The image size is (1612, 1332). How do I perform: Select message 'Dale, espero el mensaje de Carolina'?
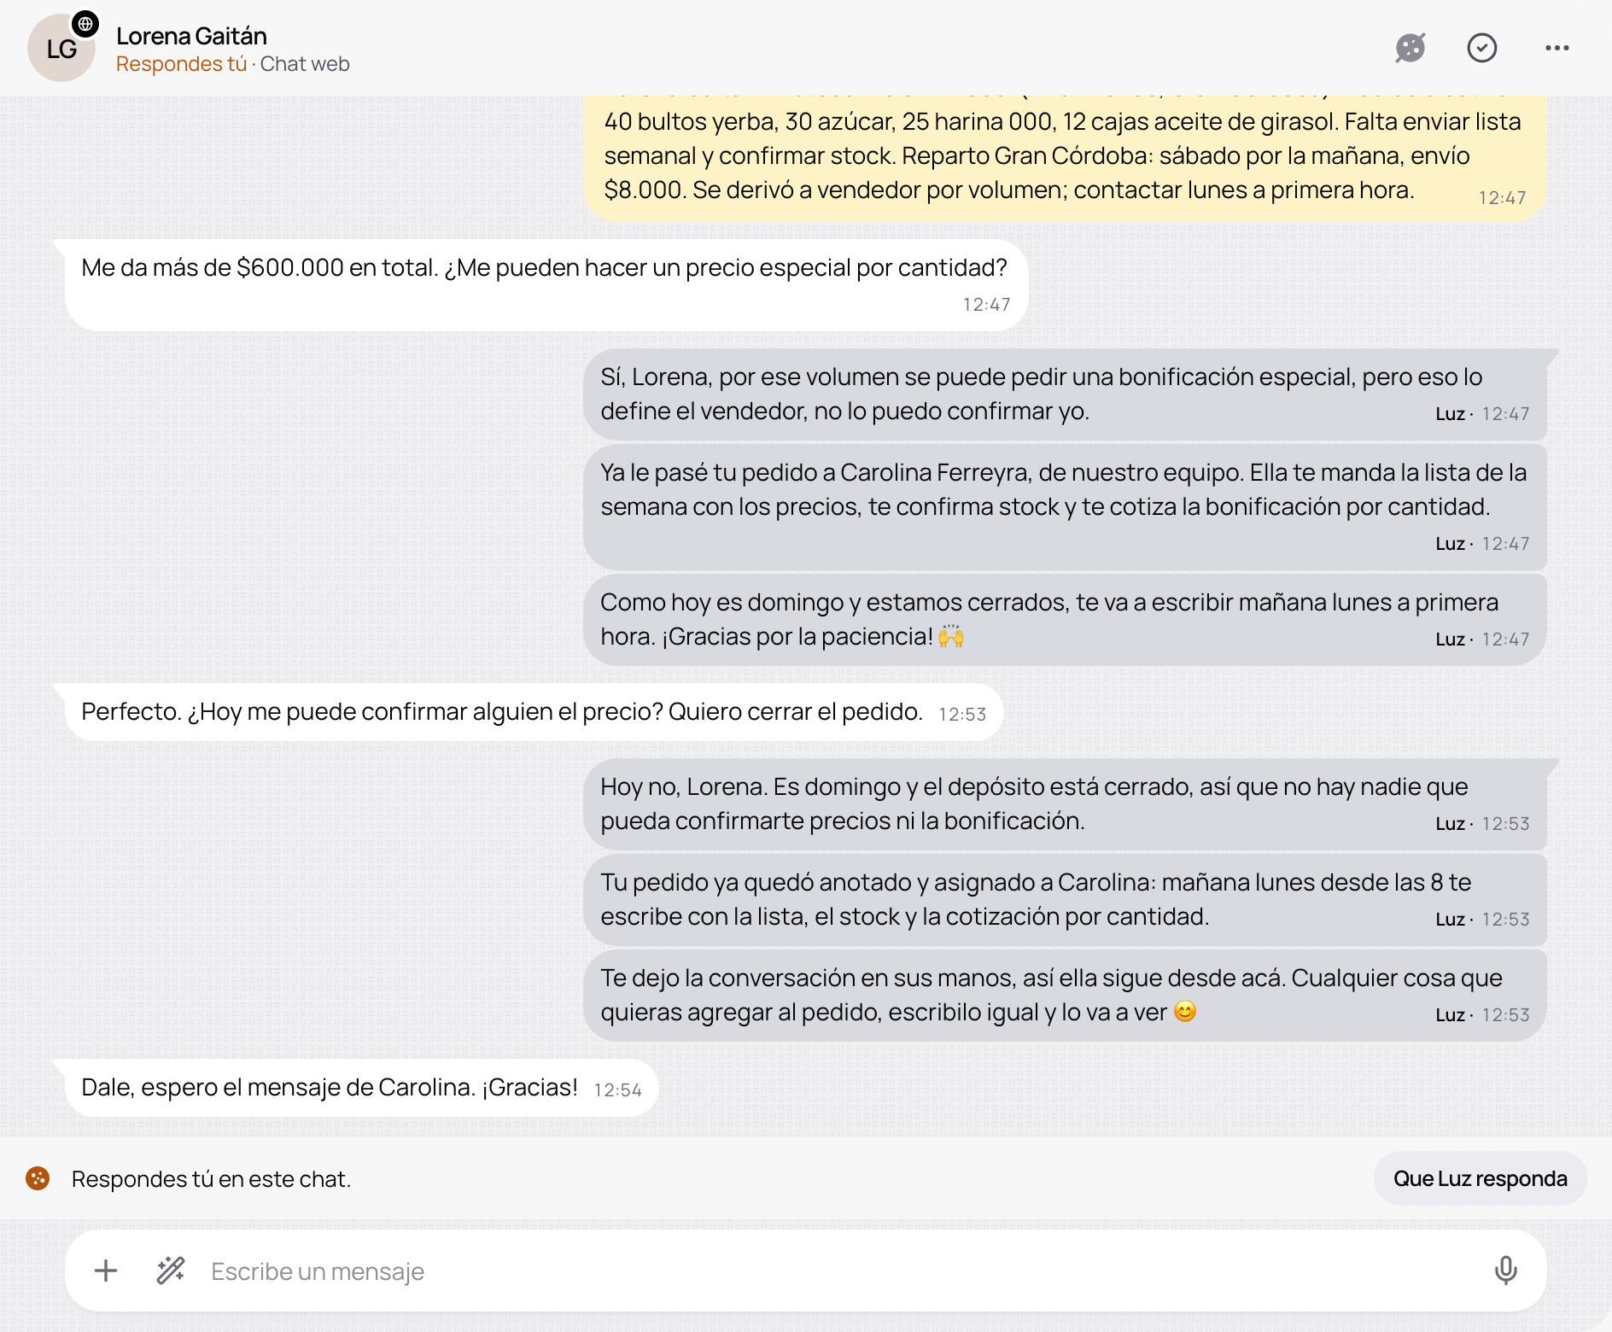tap(362, 1088)
